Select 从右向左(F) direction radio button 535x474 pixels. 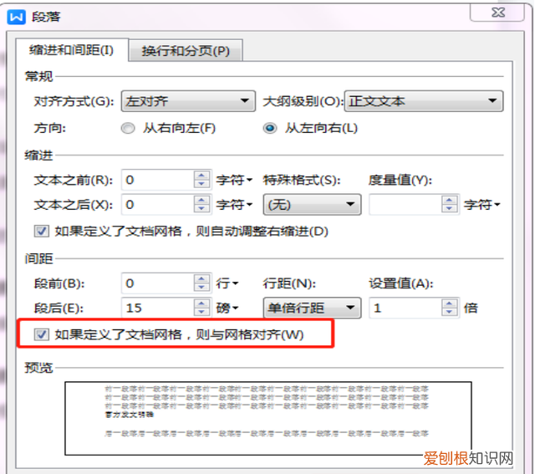128,128
